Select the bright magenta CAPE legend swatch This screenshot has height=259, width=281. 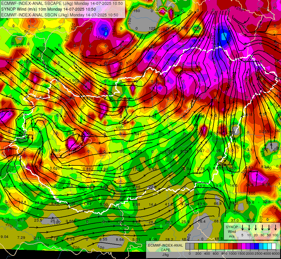(244, 246)
